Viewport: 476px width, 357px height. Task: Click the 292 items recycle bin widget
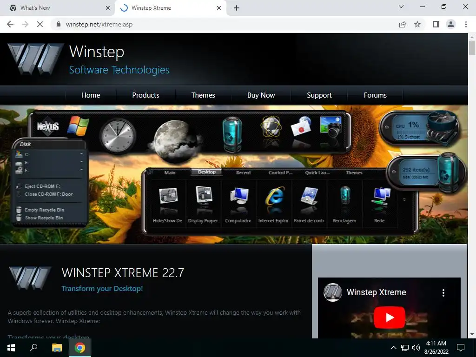426,174
